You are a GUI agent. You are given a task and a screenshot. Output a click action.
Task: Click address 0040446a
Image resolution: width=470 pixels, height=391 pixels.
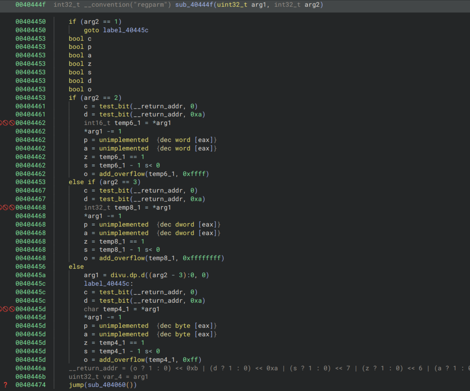pos(31,368)
